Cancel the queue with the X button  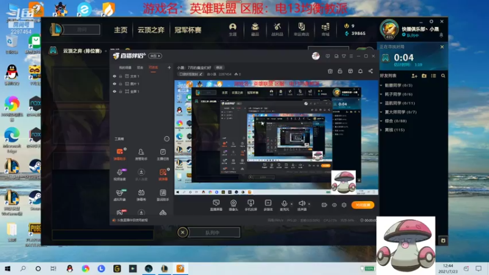183,232
